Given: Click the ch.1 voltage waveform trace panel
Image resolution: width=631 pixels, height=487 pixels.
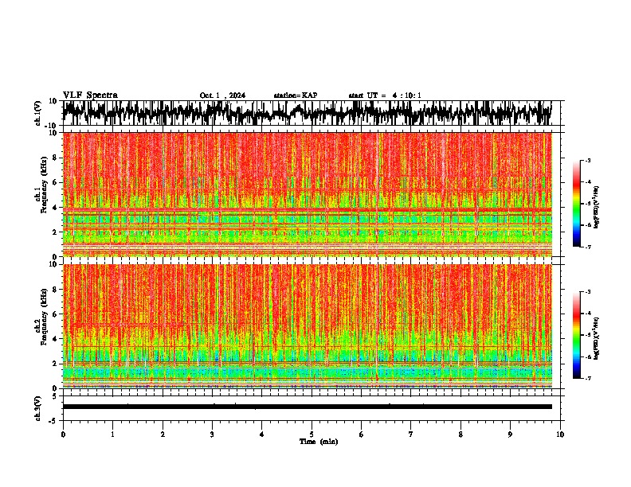Looking at the screenshot, I should pos(312,113).
